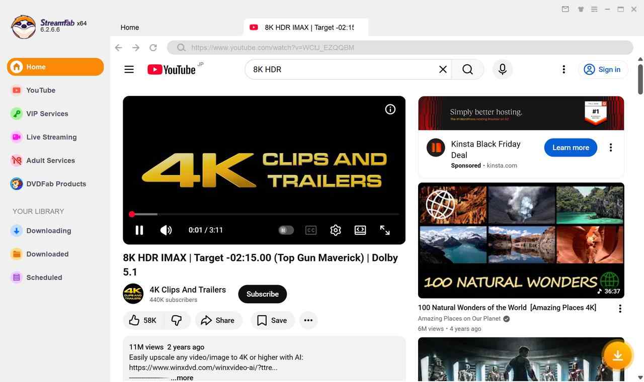Open video settings gear icon
This screenshot has width=644, height=382.
336,230
